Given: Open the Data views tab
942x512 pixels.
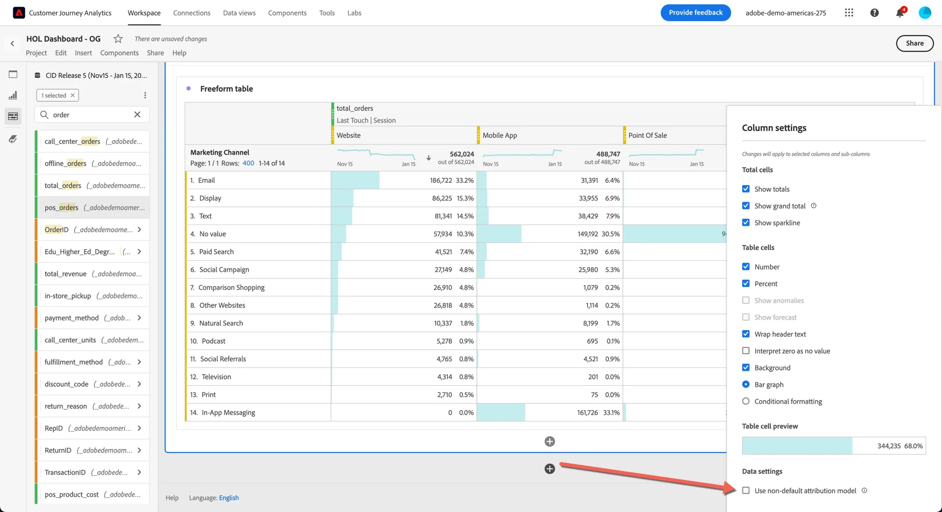Looking at the screenshot, I should pos(239,13).
